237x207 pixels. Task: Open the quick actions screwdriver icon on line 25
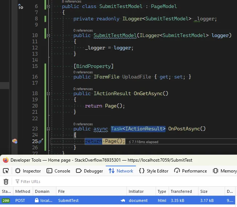click(41, 141)
